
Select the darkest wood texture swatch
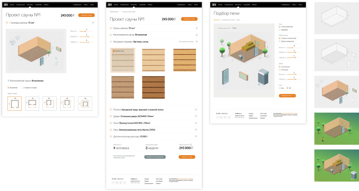[154, 87]
